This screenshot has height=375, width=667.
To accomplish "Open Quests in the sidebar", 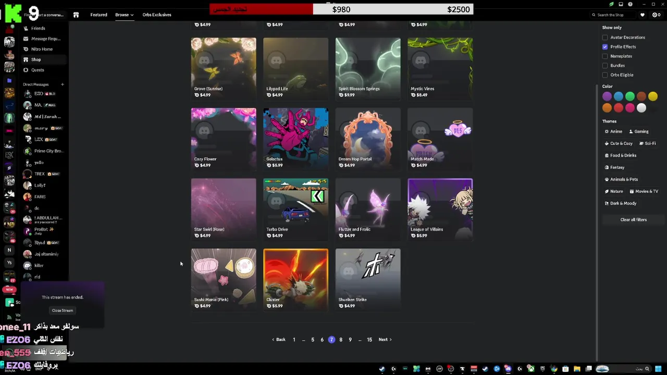I will click(x=43, y=70).
